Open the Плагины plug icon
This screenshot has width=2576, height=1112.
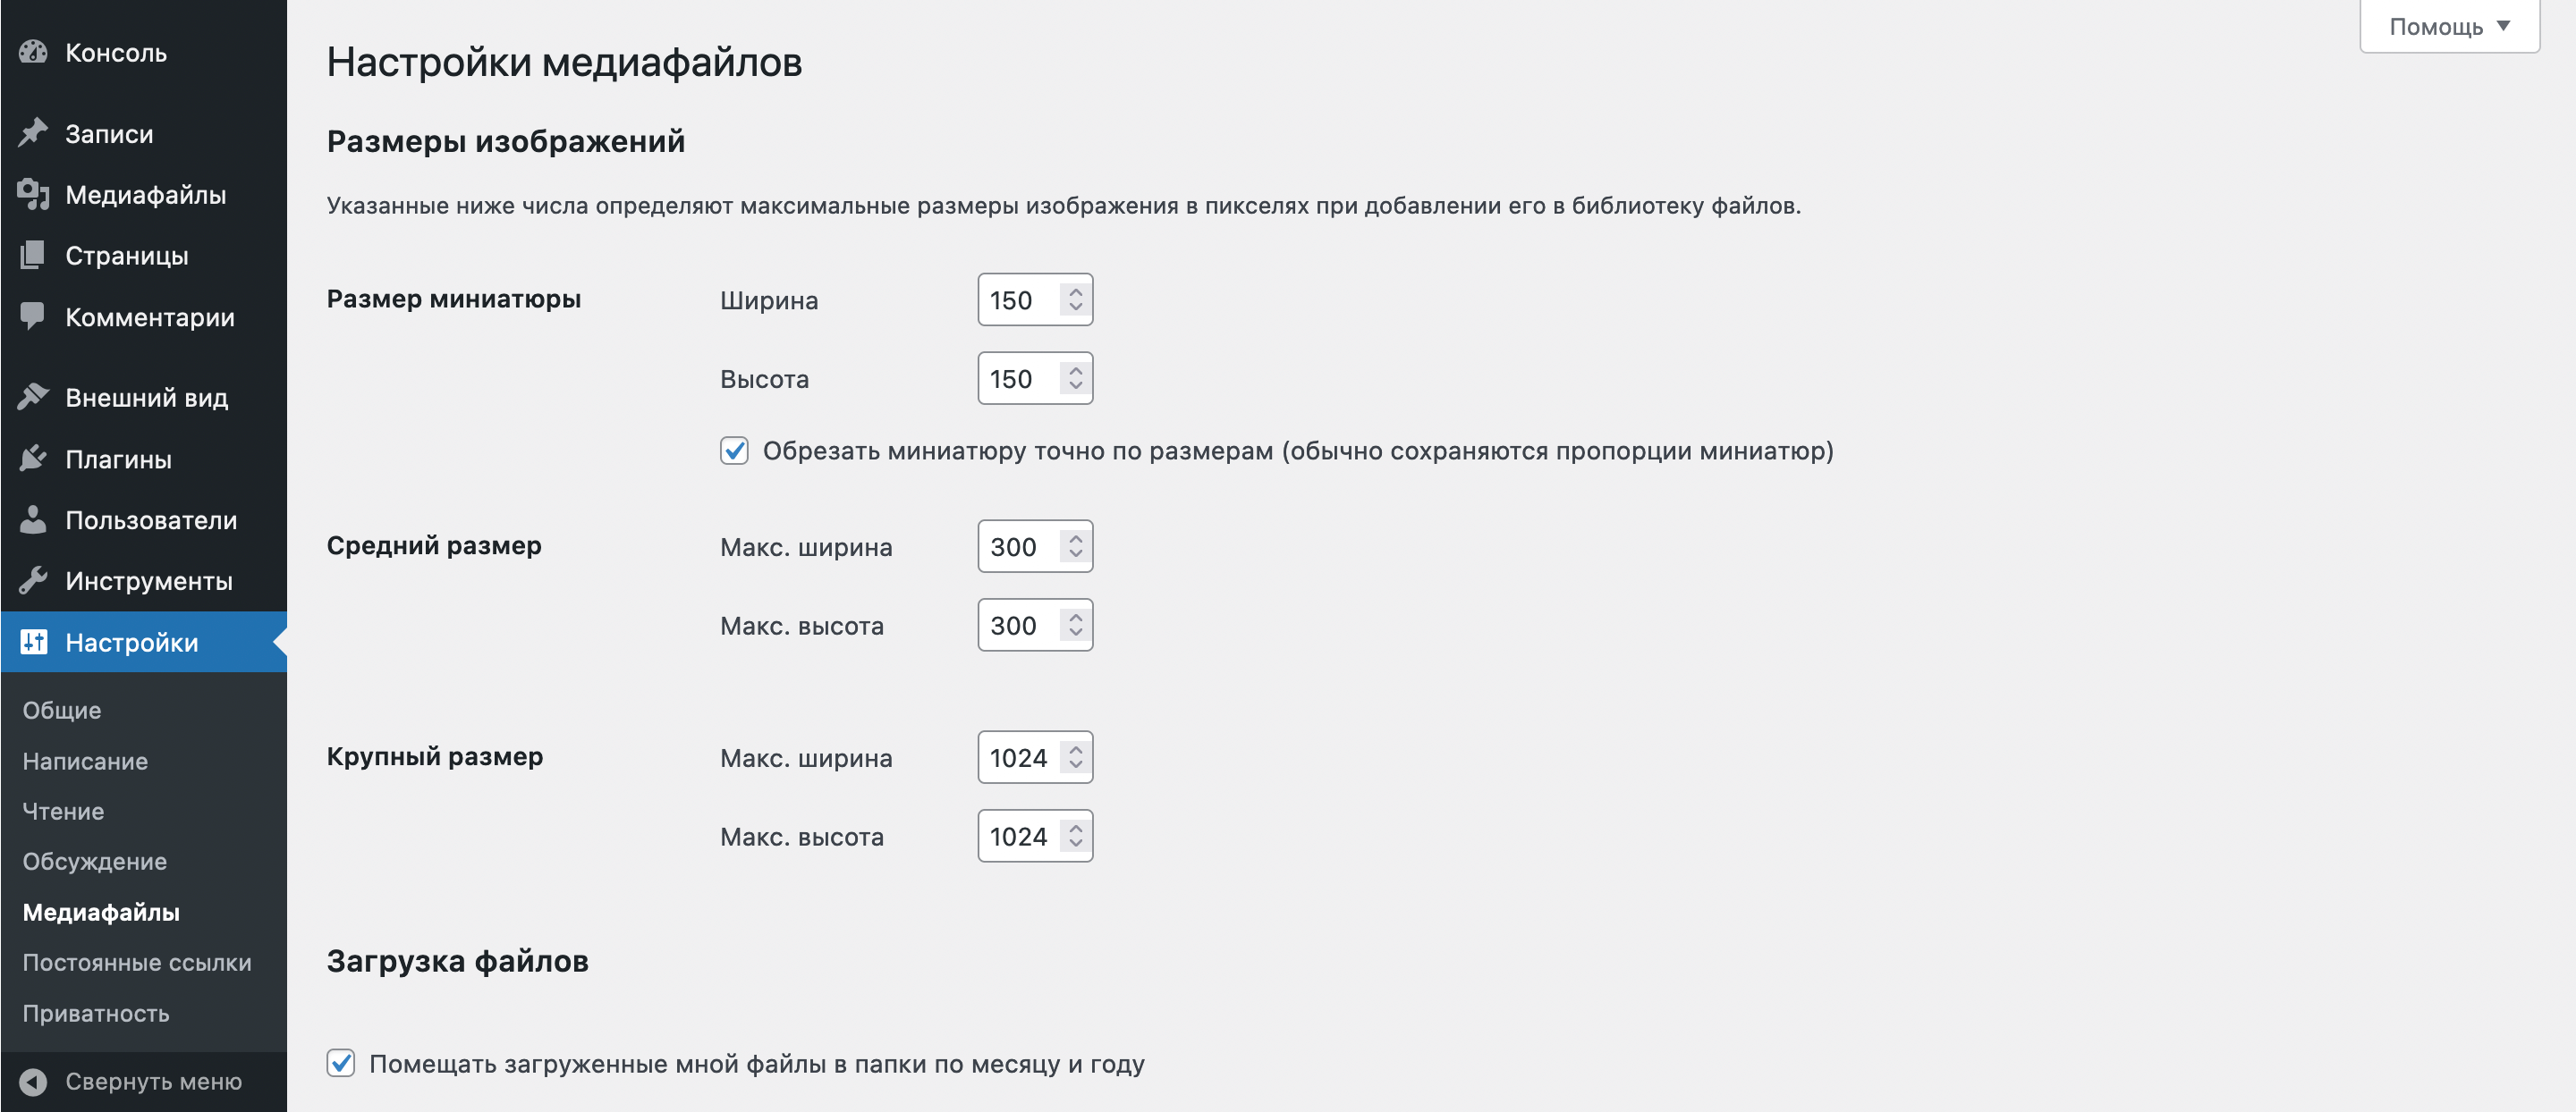point(33,459)
